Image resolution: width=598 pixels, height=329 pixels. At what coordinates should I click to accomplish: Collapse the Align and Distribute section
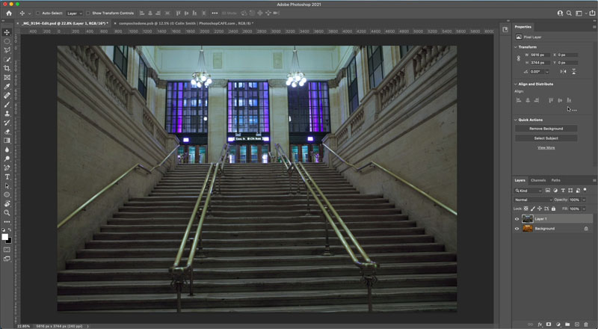click(516, 84)
